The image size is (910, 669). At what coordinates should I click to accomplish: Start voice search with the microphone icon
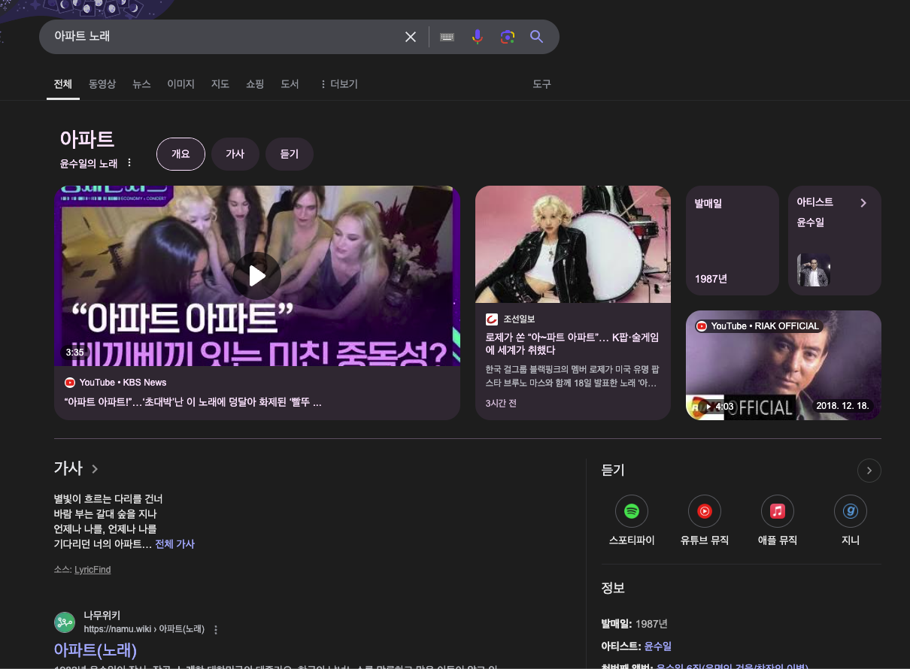[477, 37]
